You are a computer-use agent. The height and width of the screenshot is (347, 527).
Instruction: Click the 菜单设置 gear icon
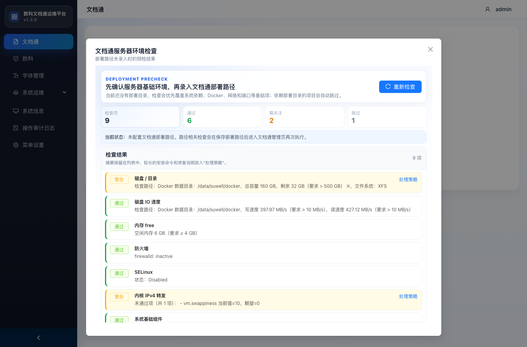[x=16, y=145]
